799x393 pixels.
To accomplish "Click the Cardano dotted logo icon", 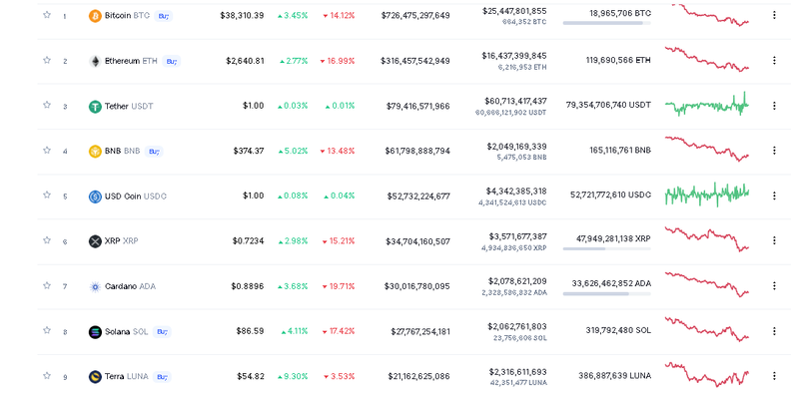I will pyautogui.click(x=95, y=287).
